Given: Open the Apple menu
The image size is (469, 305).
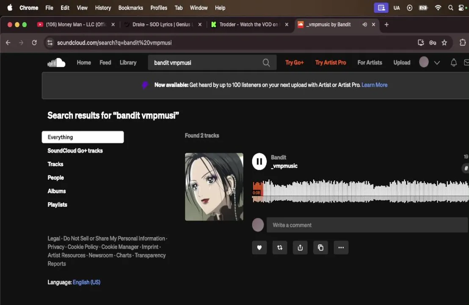Looking at the screenshot, I should pyautogui.click(x=10, y=8).
